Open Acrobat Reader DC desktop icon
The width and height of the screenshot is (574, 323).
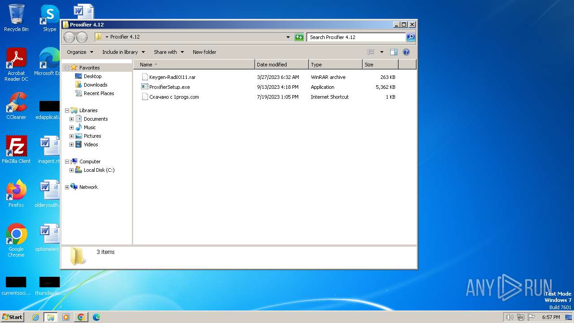tap(16, 65)
